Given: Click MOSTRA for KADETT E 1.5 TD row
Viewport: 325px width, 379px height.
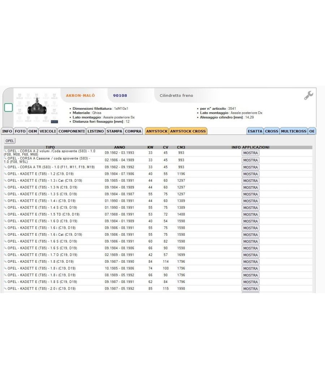Looking at the screenshot, I should (x=251, y=215).
